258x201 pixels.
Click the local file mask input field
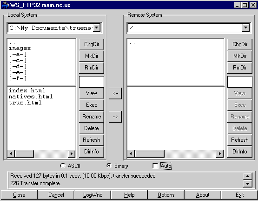click(92, 82)
